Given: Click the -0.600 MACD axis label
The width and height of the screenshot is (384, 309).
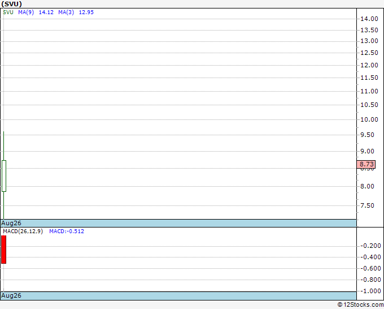Looking at the screenshot, I should tap(371, 268).
